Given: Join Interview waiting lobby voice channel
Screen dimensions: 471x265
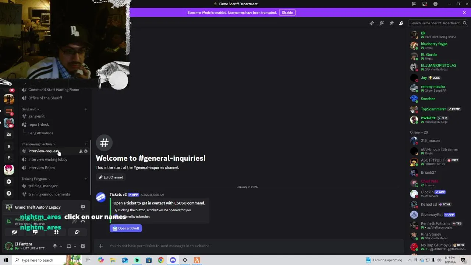Looking at the screenshot, I should click(54, 159).
